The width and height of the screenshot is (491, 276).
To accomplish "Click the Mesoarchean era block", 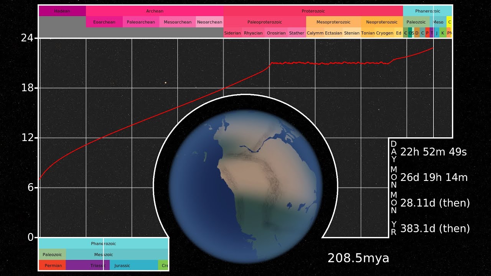I will pyautogui.click(x=178, y=22).
